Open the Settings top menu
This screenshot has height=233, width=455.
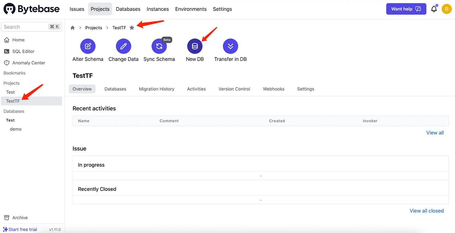(x=222, y=9)
